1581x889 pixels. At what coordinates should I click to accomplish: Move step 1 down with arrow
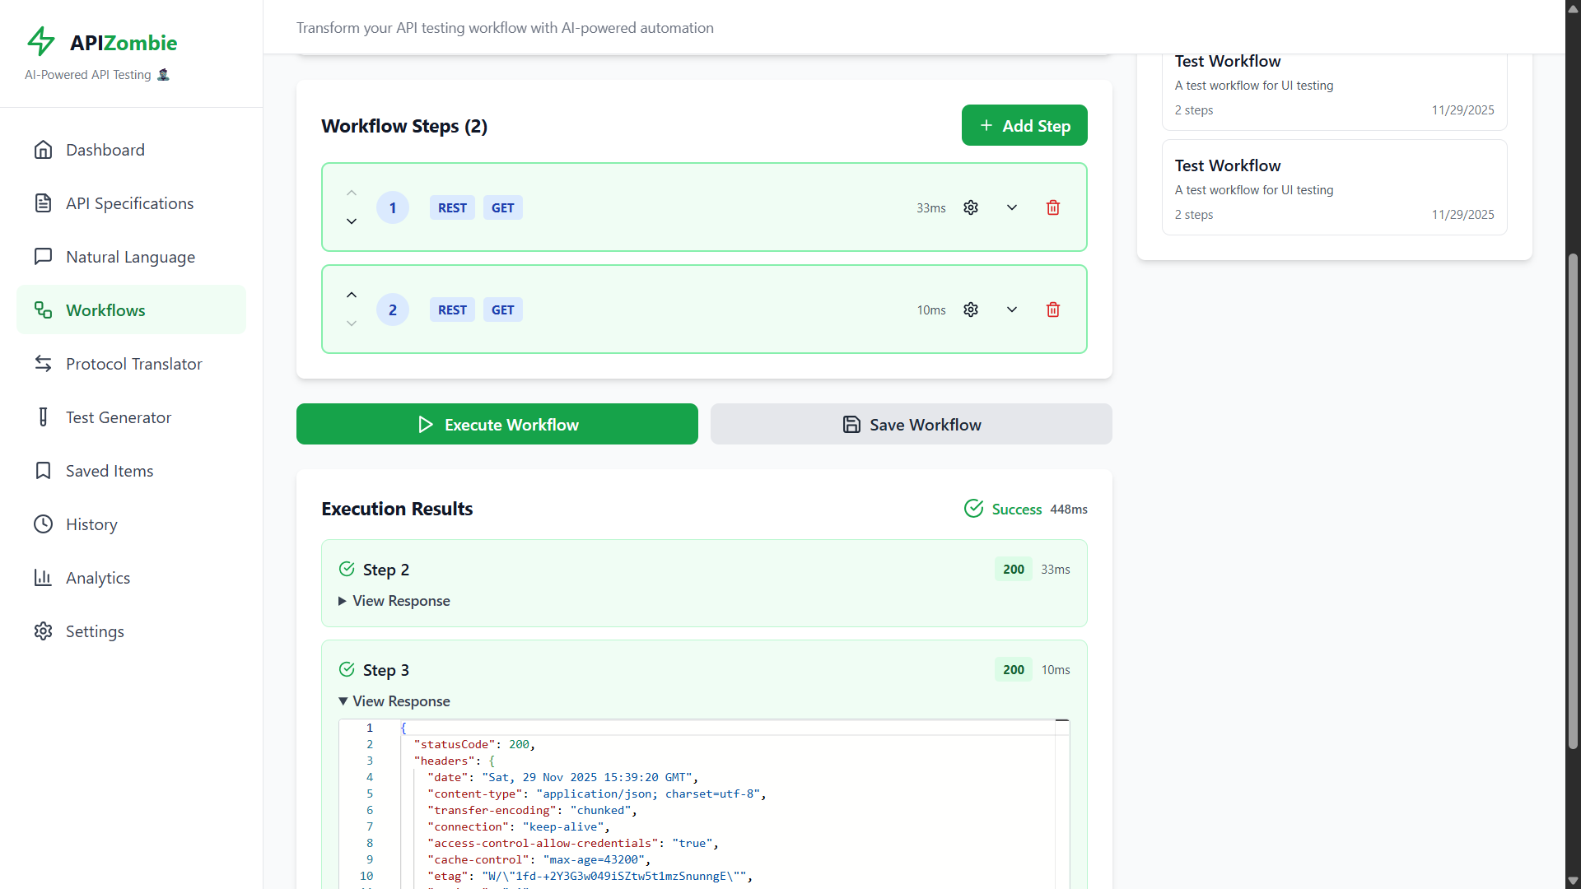(352, 221)
